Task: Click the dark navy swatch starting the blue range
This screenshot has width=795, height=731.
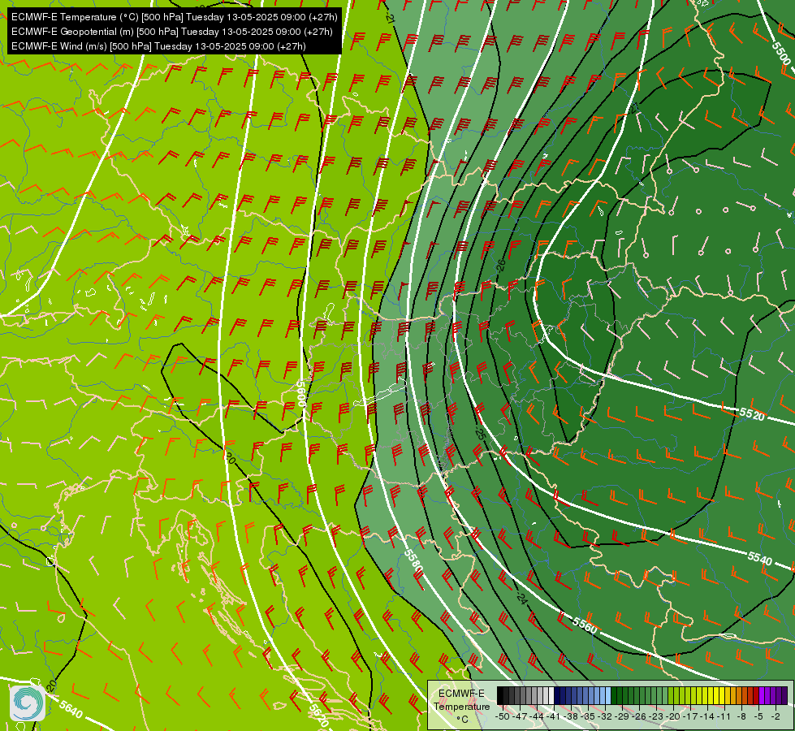Action: 557,695
